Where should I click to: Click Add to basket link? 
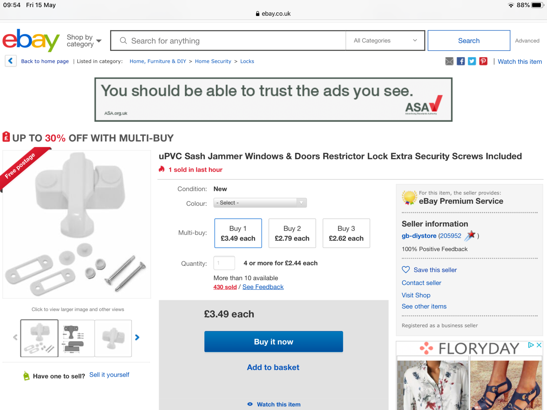(x=273, y=367)
